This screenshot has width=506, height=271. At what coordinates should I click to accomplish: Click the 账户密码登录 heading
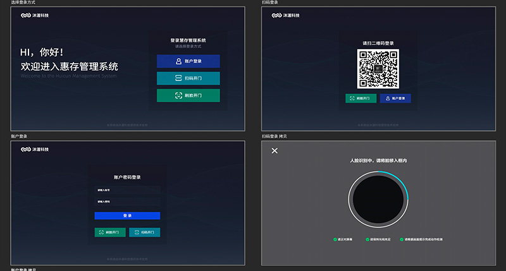127,178
